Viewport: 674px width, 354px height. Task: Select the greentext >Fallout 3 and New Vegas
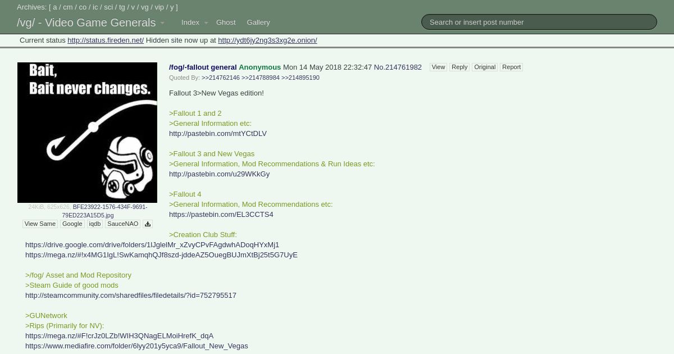click(x=212, y=153)
